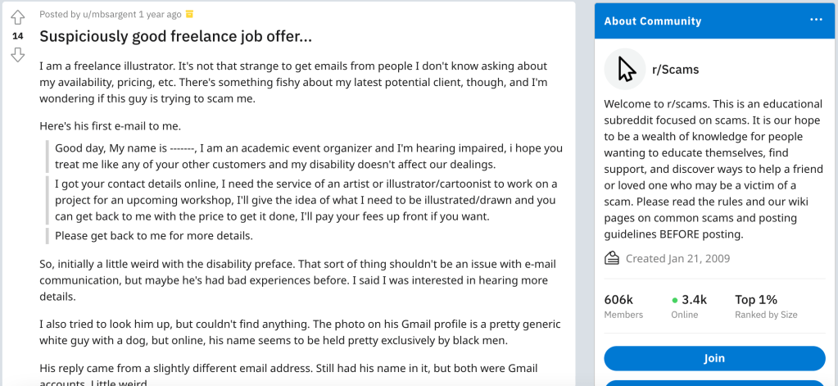Open the r/Scams community name link

(675, 70)
